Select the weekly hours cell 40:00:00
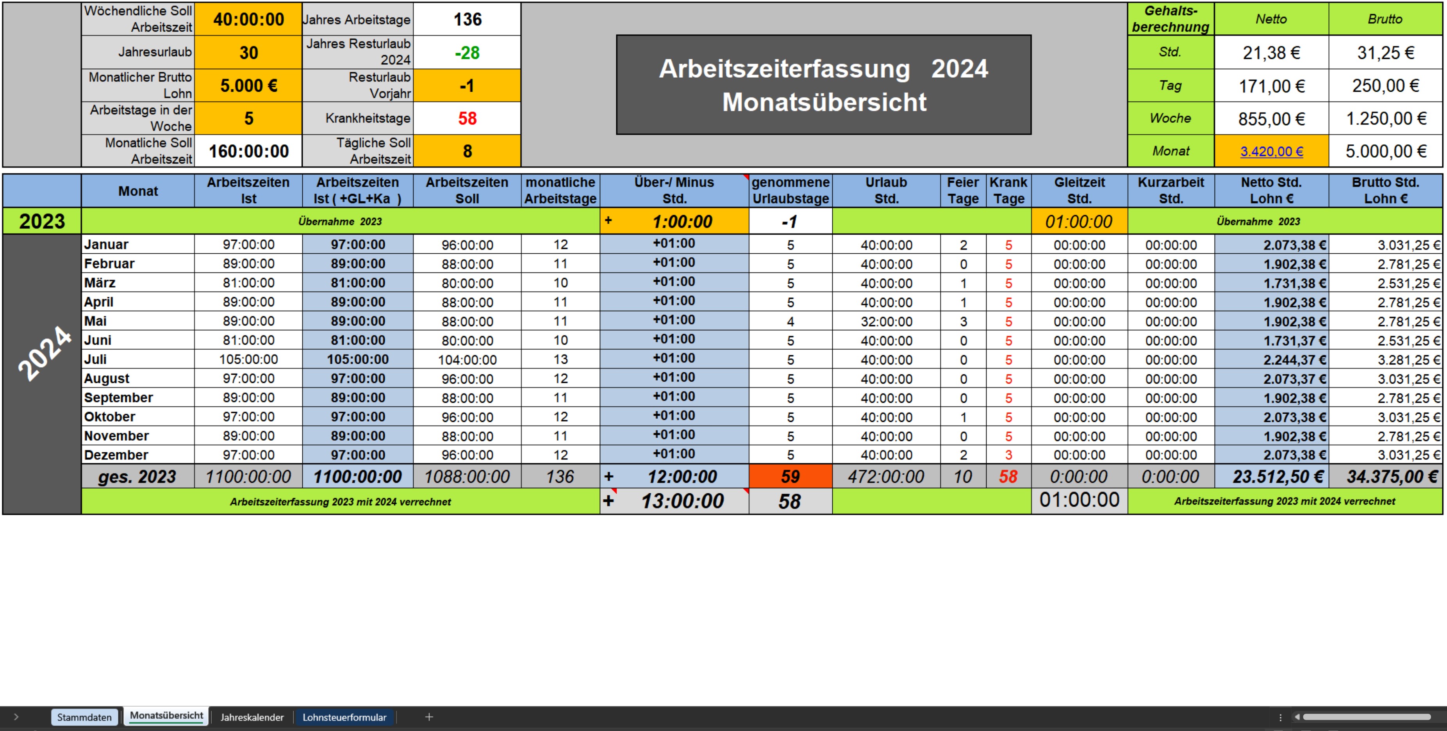 (x=248, y=20)
